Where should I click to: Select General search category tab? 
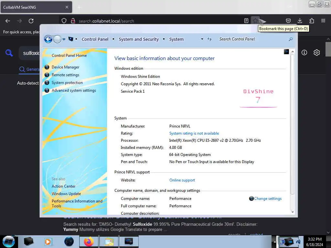point(29,69)
